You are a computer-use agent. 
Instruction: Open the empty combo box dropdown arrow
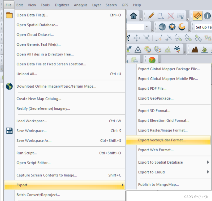pyautogui.click(x=147, y=27)
